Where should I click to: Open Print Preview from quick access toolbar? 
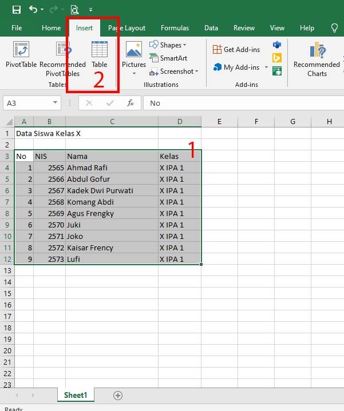click(75, 10)
